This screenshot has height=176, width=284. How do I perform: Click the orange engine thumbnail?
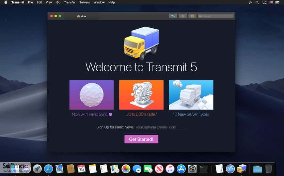(141, 95)
